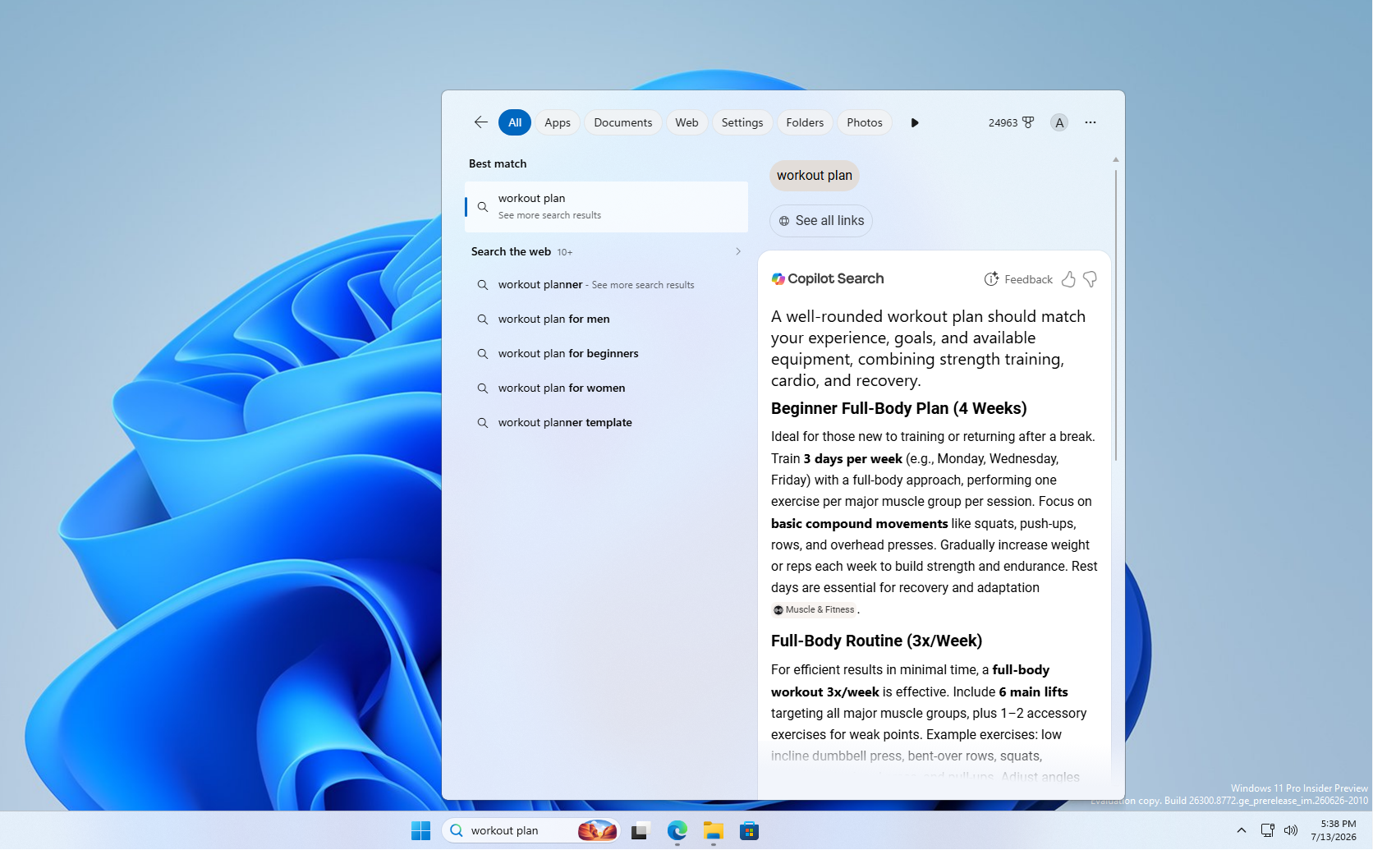Open the three-dot options menu
Viewport: 1373px width, 850px height.
click(x=1091, y=122)
